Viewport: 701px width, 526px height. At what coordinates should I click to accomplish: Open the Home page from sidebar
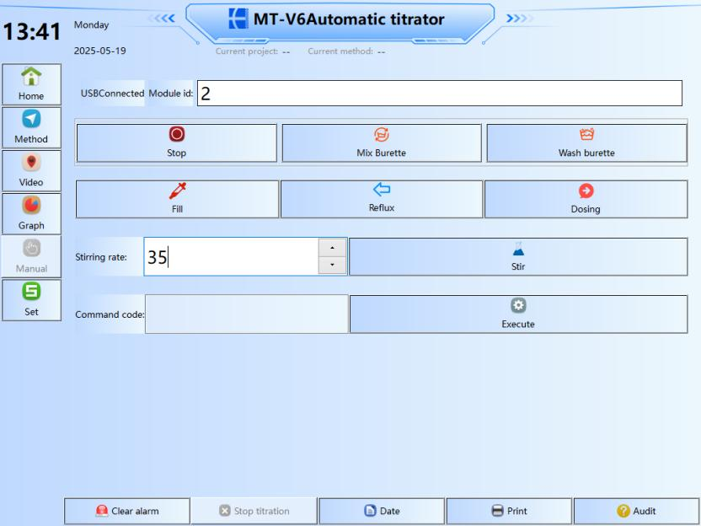tap(30, 85)
